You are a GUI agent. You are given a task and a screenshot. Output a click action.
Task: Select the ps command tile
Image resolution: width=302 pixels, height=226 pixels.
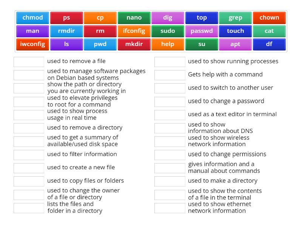point(66,17)
